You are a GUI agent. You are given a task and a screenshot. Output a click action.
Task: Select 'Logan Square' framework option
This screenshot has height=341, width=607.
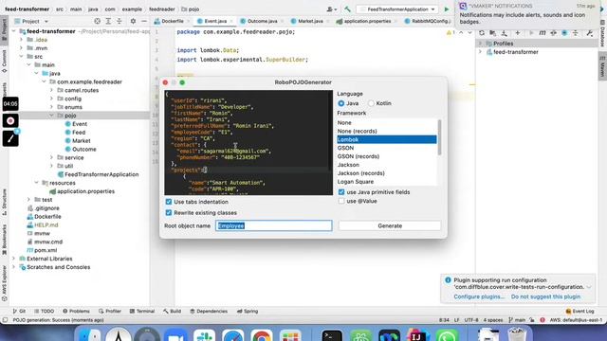(387, 182)
